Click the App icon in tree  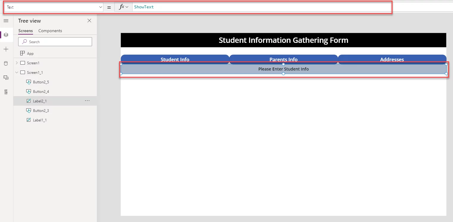pyautogui.click(x=22, y=53)
